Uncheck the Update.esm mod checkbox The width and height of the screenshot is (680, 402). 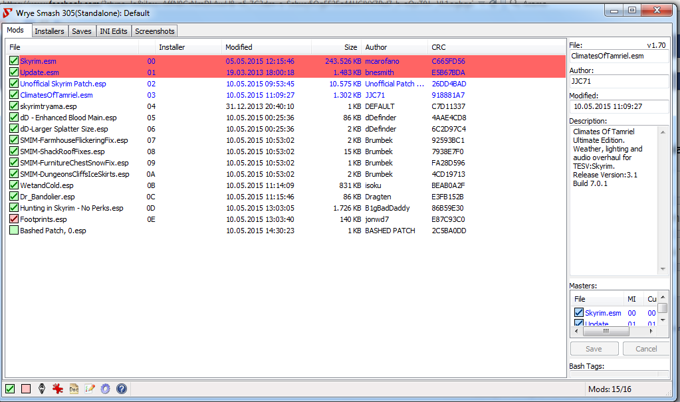14,72
